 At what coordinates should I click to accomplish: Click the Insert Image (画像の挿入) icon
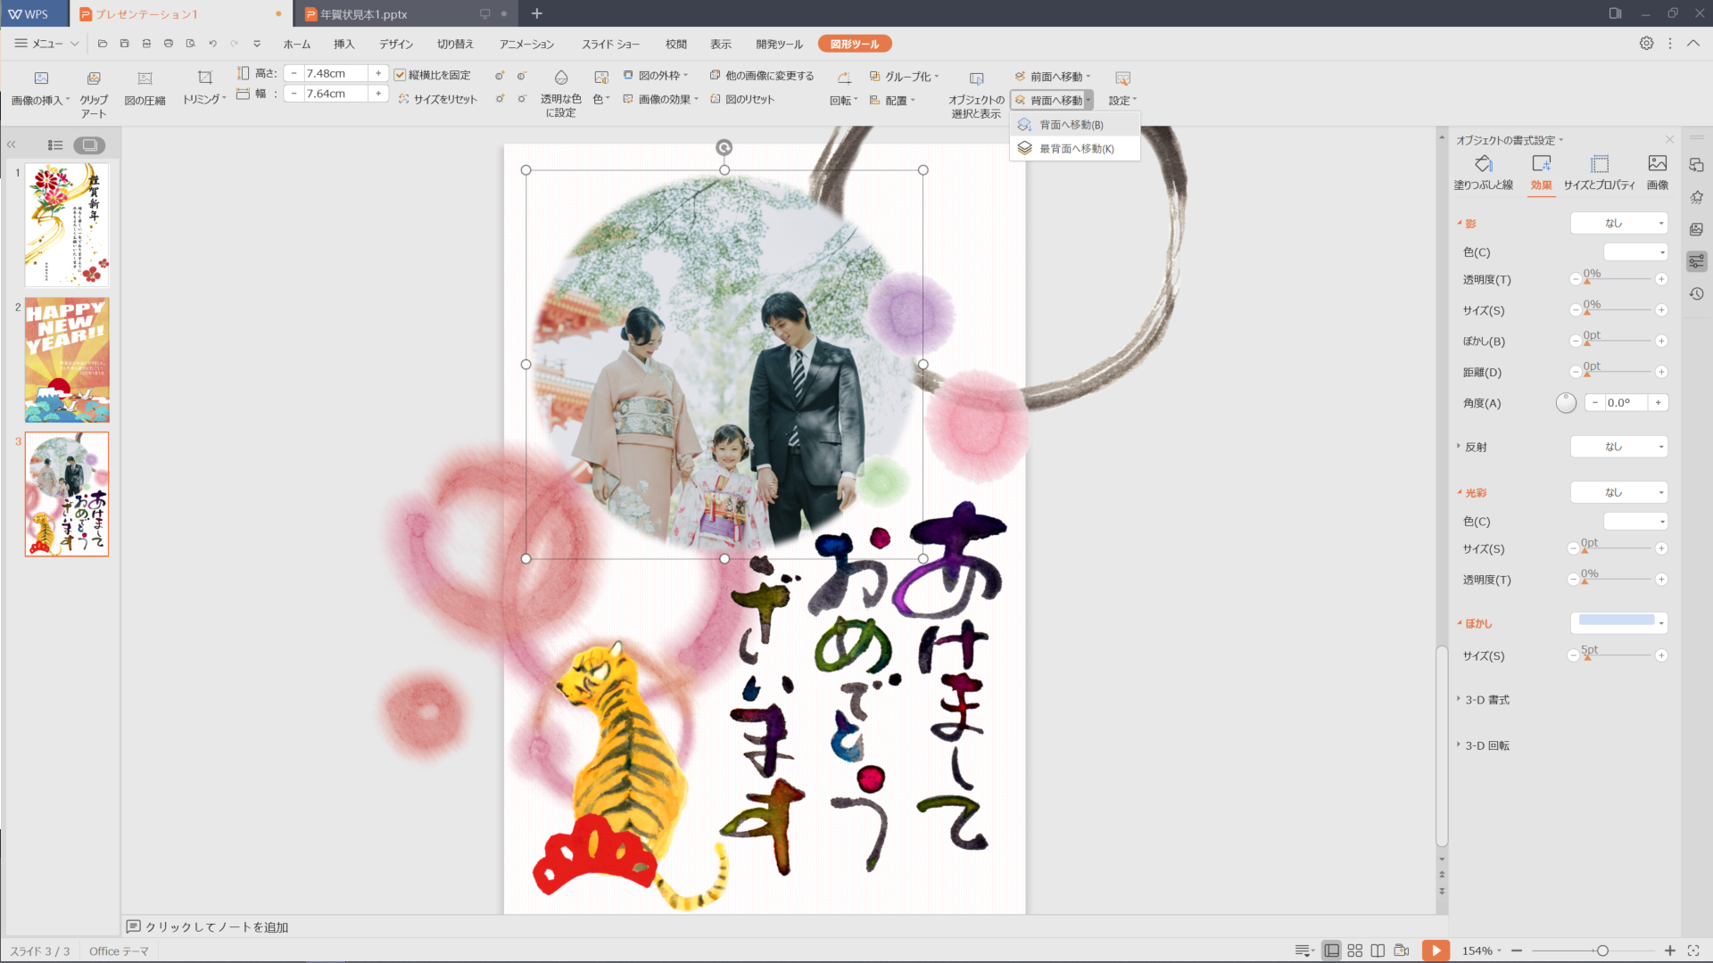click(x=41, y=78)
